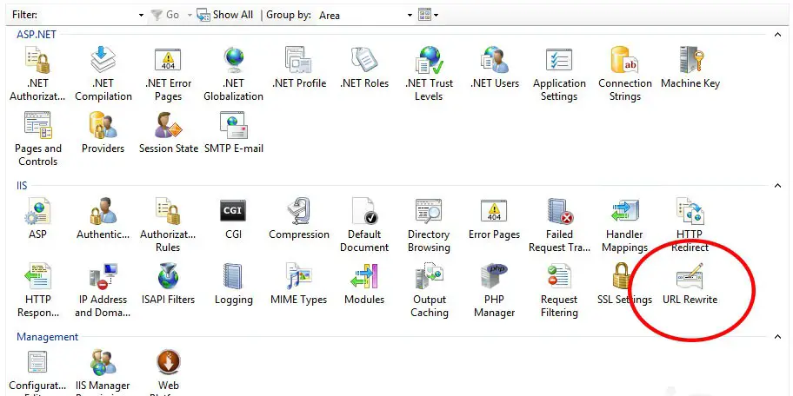Launch the PHP Manager icon
793x396 pixels.
pos(494,290)
